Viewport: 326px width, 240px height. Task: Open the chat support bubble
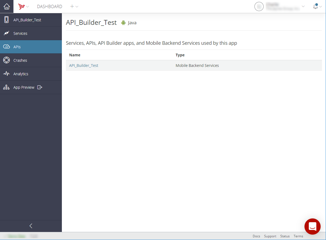[313, 227]
